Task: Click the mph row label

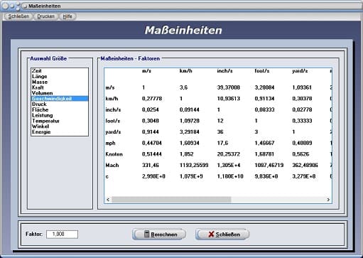Action: (x=110, y=143)
